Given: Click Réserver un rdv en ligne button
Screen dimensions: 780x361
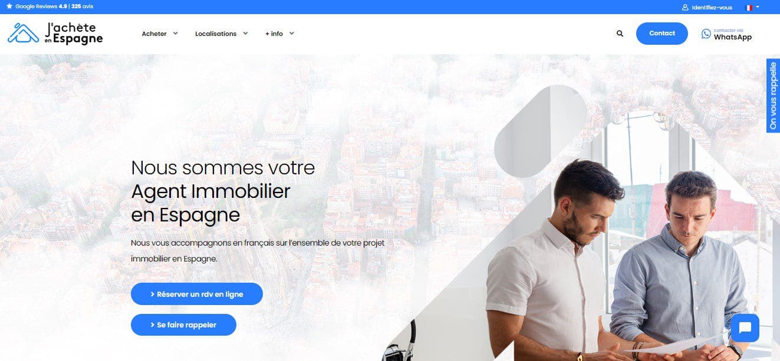Looking at the screenshot, I should tap(197, 294).
